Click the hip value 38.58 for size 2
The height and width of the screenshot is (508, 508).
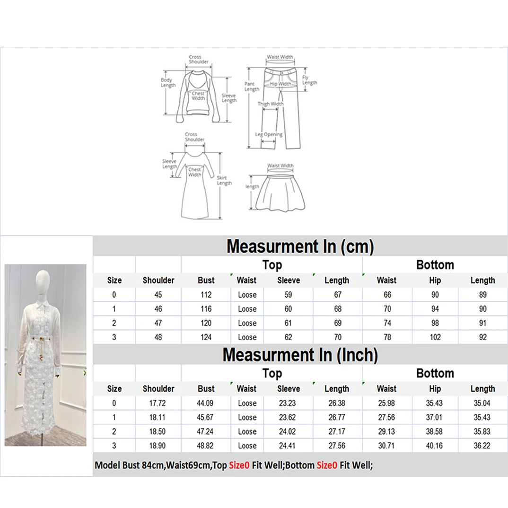[434, 432]
